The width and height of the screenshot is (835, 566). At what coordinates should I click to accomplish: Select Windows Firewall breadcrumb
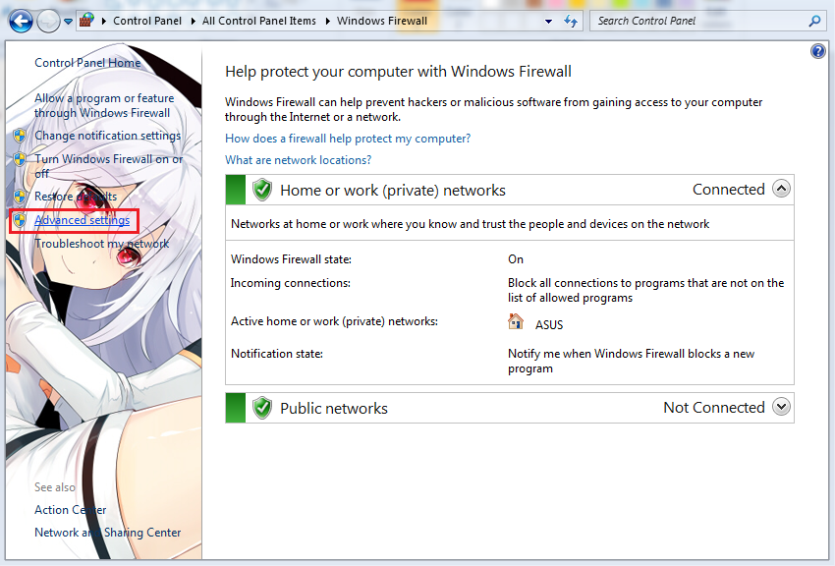coord(382,21)
